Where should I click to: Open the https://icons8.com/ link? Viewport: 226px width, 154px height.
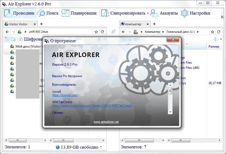tap(65, 95)
